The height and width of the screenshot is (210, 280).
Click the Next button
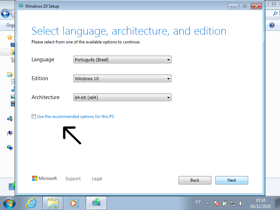(232, 180)
